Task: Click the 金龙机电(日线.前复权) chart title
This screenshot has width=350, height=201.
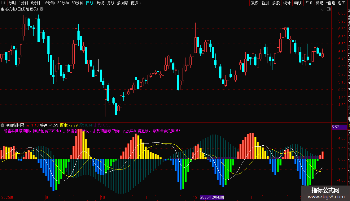Action: coord(20,9)
